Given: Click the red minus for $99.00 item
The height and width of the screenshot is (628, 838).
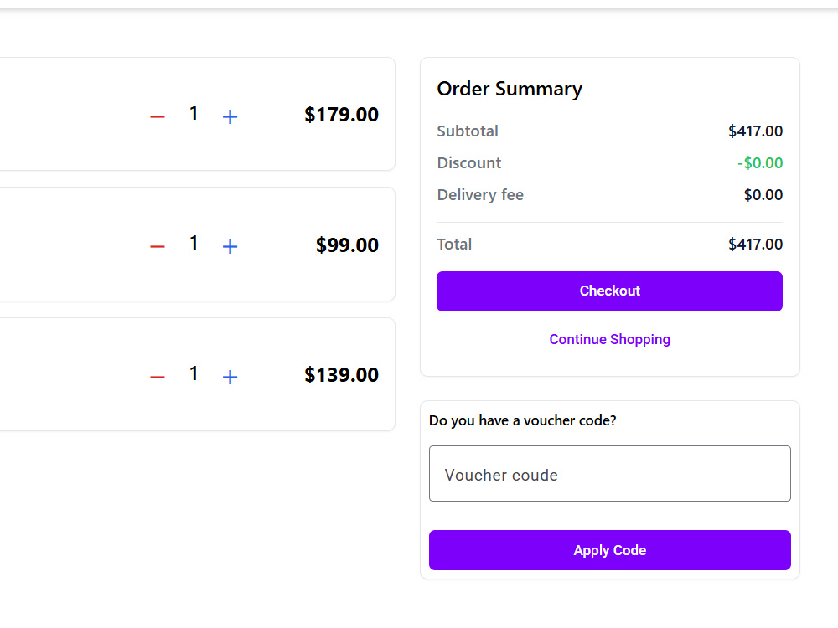Looking at the screenshot, I should (158, 246).
